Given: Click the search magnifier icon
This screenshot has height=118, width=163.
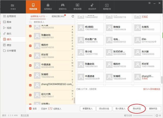Looking at the screenshot, I should click(30, 22).
